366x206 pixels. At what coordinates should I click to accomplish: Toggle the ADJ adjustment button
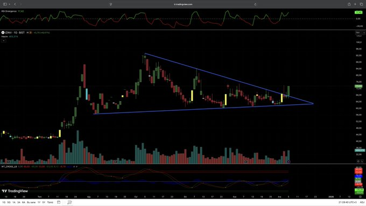click(x=362, y=202)
